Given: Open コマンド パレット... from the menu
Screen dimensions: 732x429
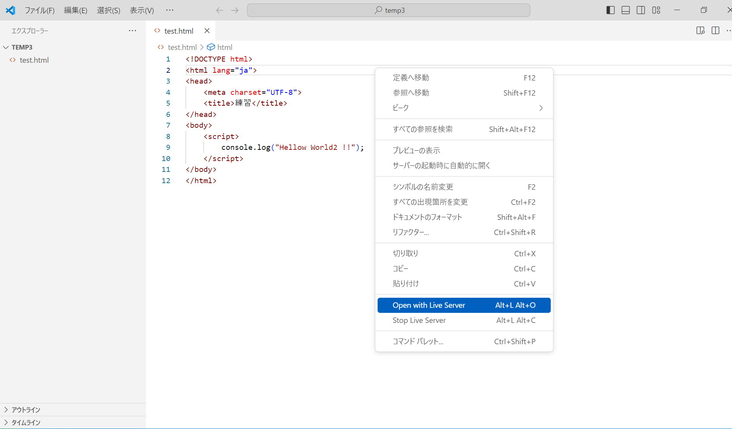Looking at the screenshot, I should (x=464, y=341).
